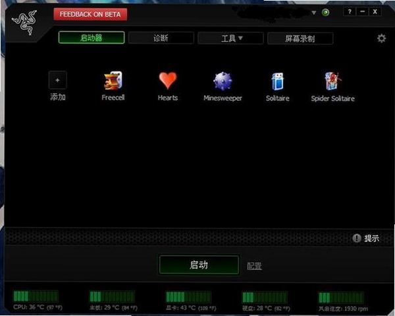Click the 提示 tips label
This screenshot has width=395, height=316.
pyautogui.click(x=371, y=238)
